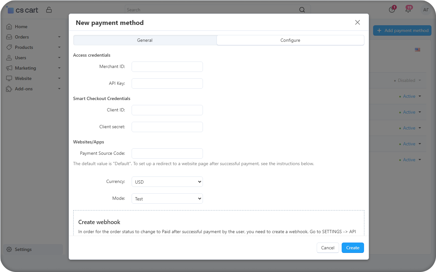Open the Mode dropdown
This screenshot has width=436, height=272.
(167, 198)
